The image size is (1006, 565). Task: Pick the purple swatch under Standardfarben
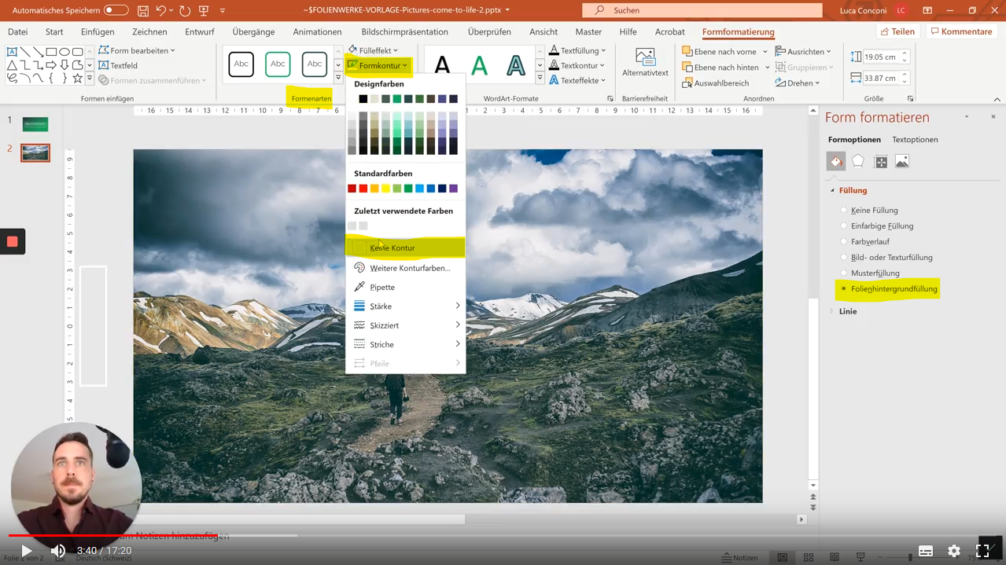pos(453,189)
